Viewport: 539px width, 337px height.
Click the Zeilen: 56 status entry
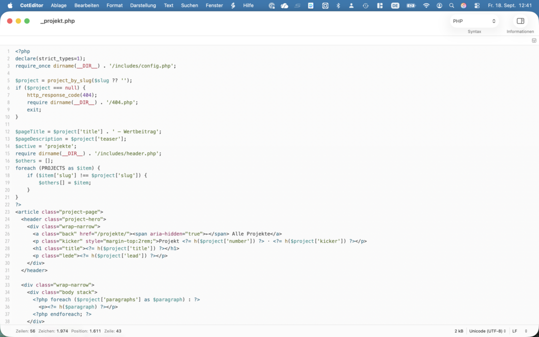pyautogui.click(x=25, y=331)
